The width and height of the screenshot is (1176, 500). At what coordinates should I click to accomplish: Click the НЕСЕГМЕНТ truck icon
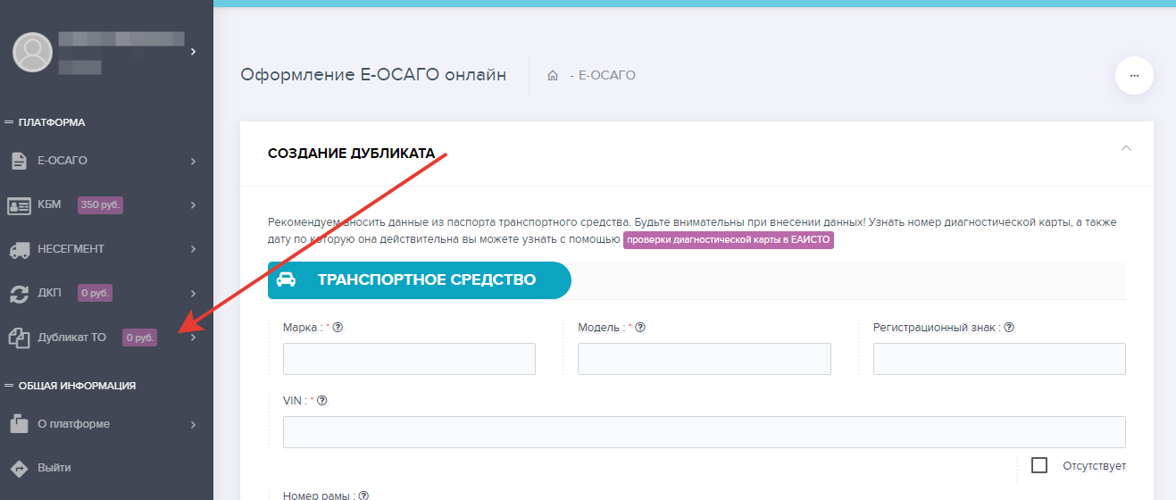pyautogui.click(x=19, y=249)
